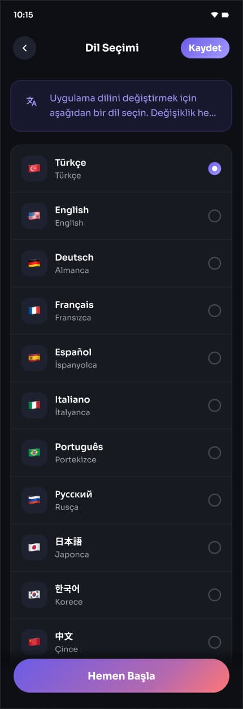Choose the Deutsch Almanca label
Screen dimensions: 243x709
(74, 263)
